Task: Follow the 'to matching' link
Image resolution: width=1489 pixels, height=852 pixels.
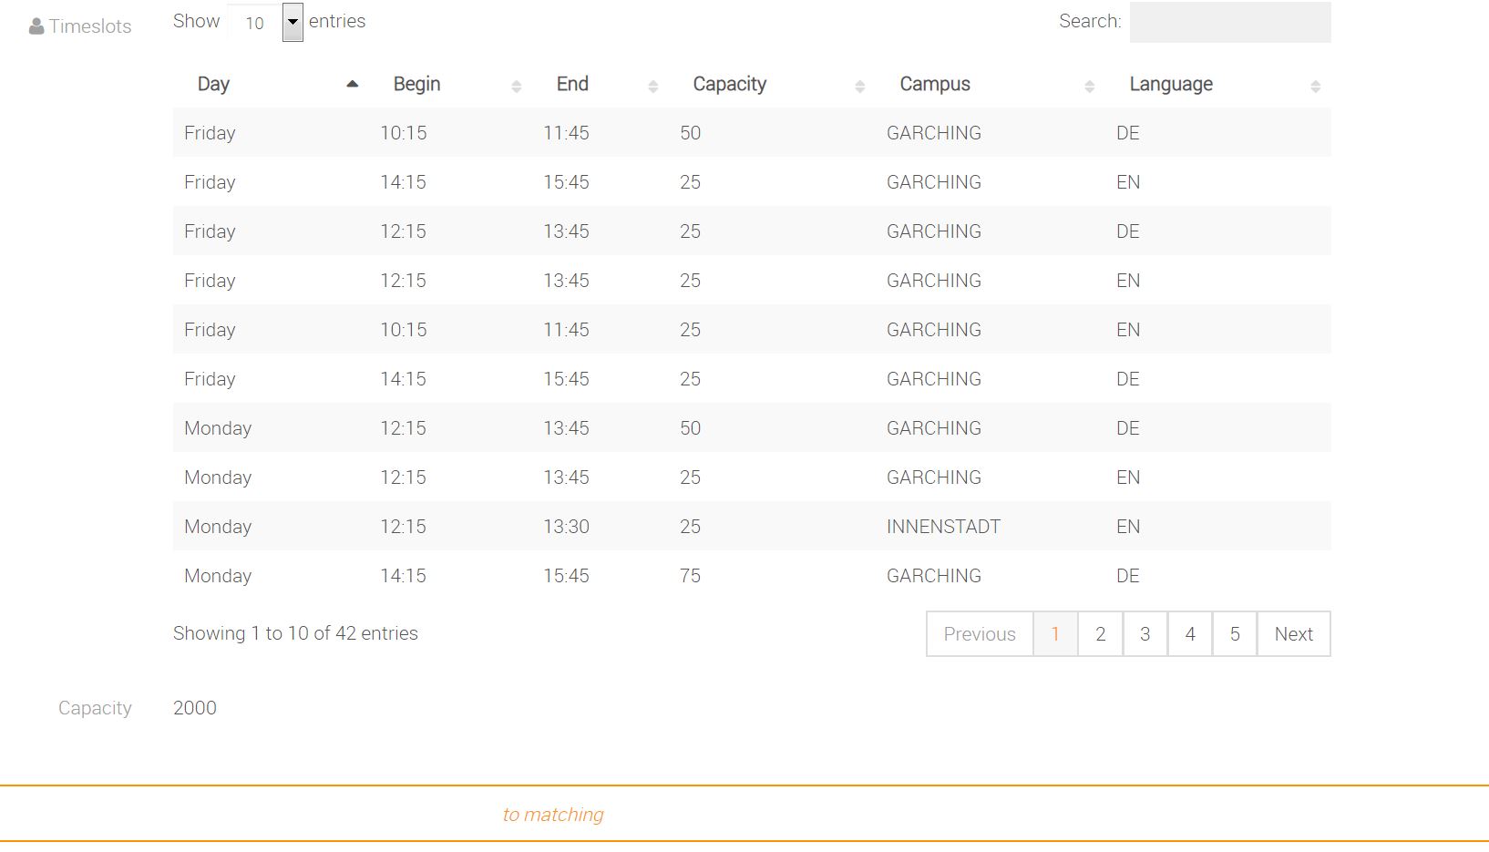Action: tap(553, 815)
